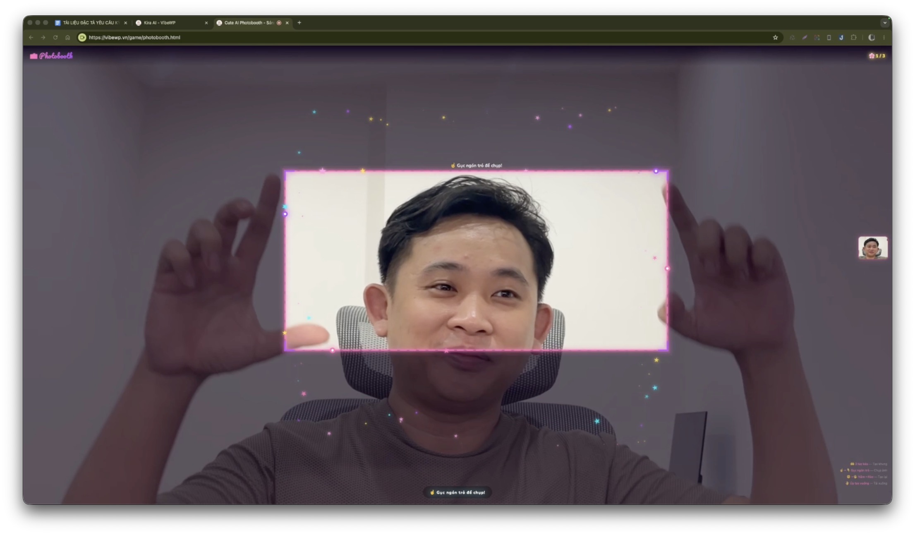Click the pink camera icon beside Photobooth
The width and height of the screenshot is (915, 535).
[x=34, y=56]
